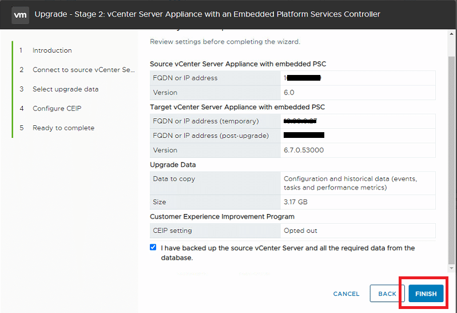Click the Data to copy label

pos(174,179)
